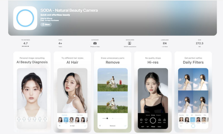This screenshot has width=223, height=134.
Task: Select Hairstyle tab in AI Hair screenshot
Action: tap(64, 115)
